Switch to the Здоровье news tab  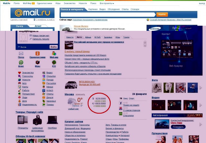point(108,37)
